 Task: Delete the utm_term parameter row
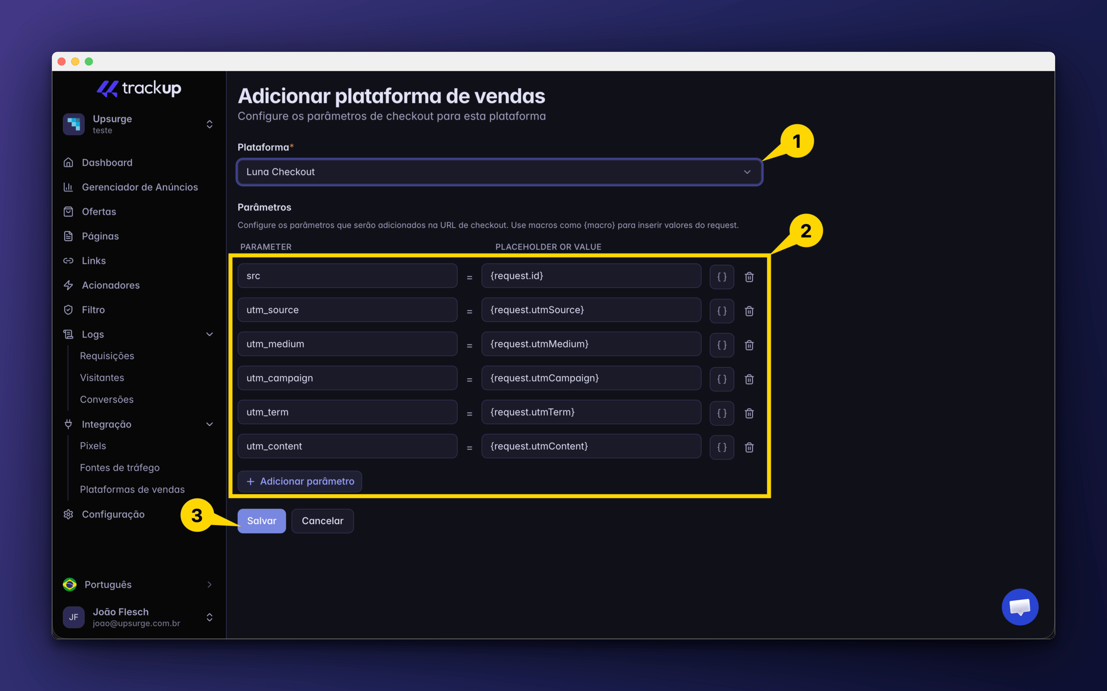[x=749, y=413]
